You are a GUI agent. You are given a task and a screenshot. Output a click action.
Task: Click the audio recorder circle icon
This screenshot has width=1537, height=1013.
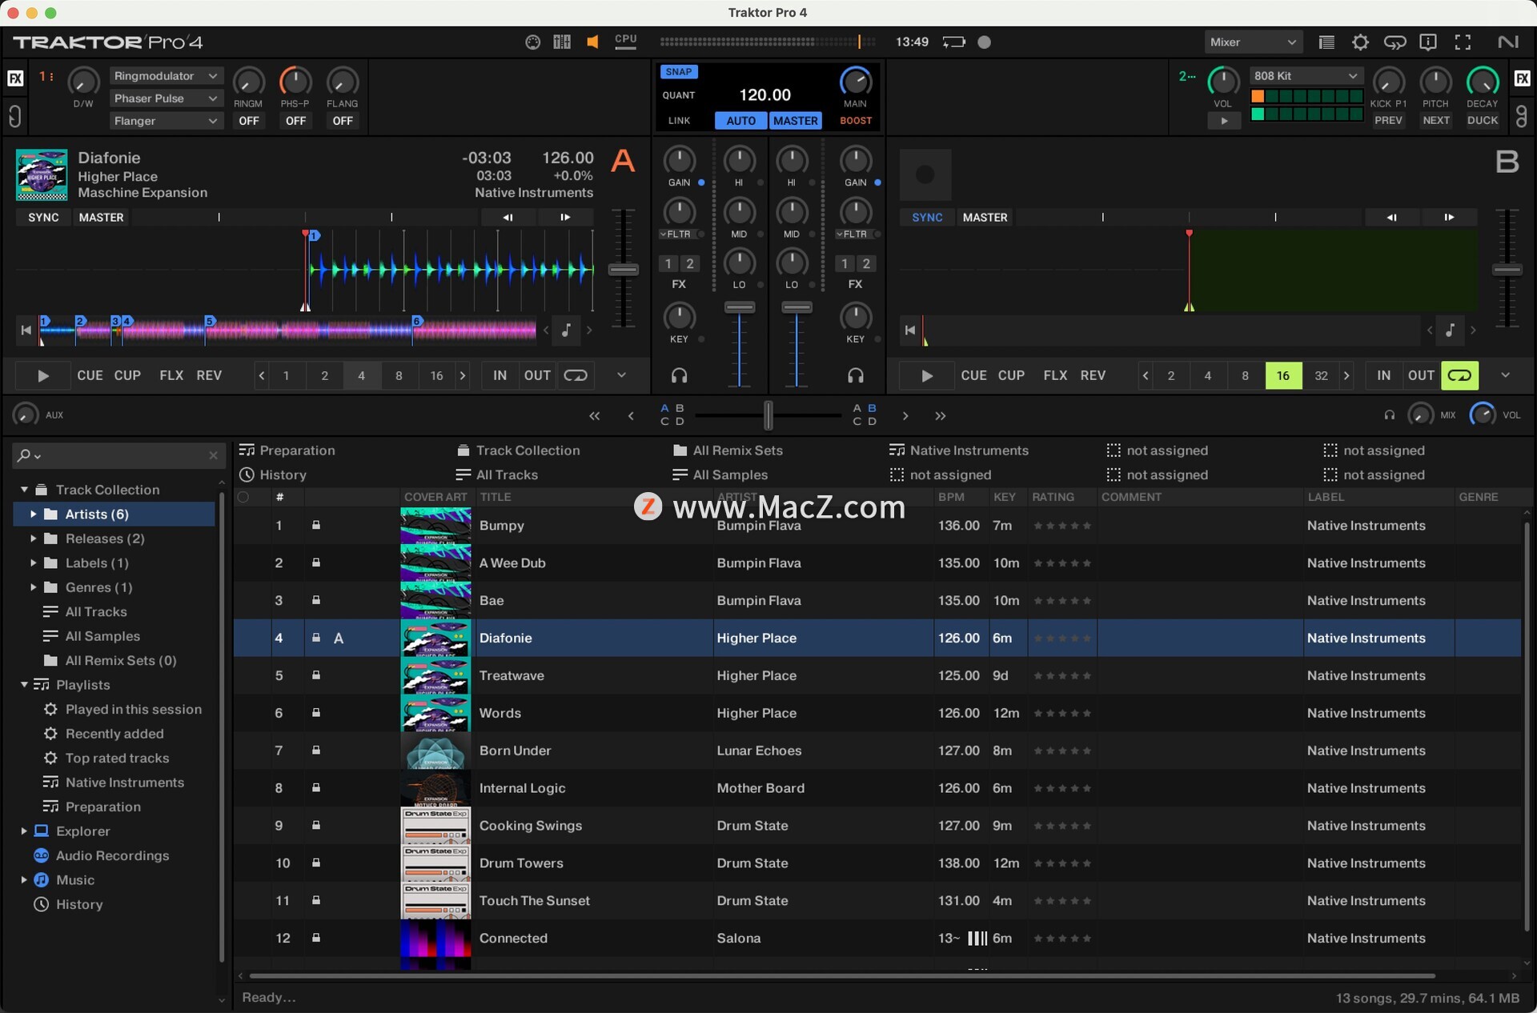[x=985, y=42]
